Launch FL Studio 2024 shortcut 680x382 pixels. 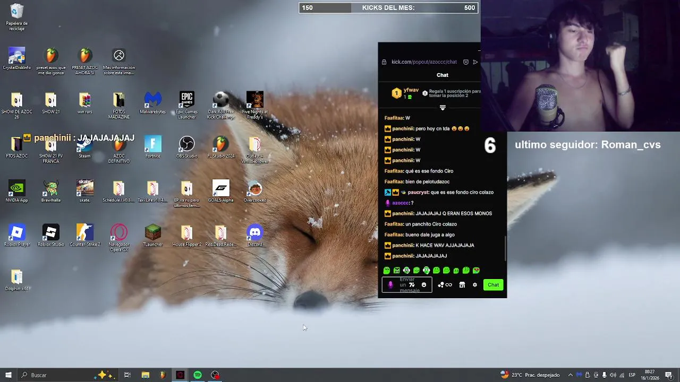coord(221,147)
